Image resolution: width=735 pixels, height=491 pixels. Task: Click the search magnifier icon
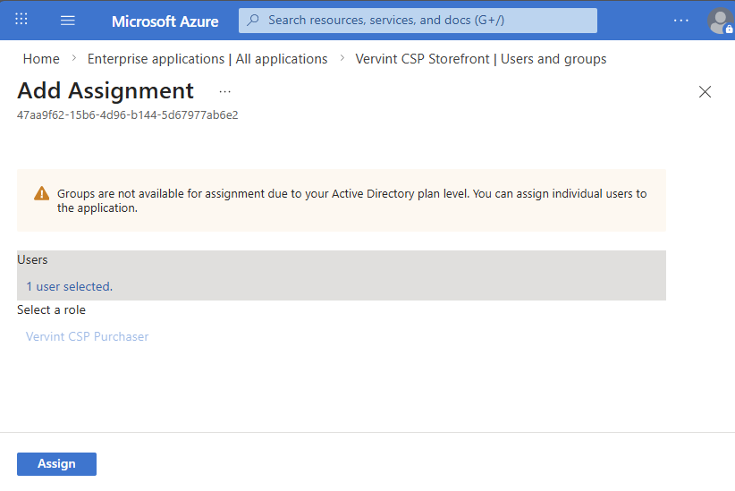point(253,20)
